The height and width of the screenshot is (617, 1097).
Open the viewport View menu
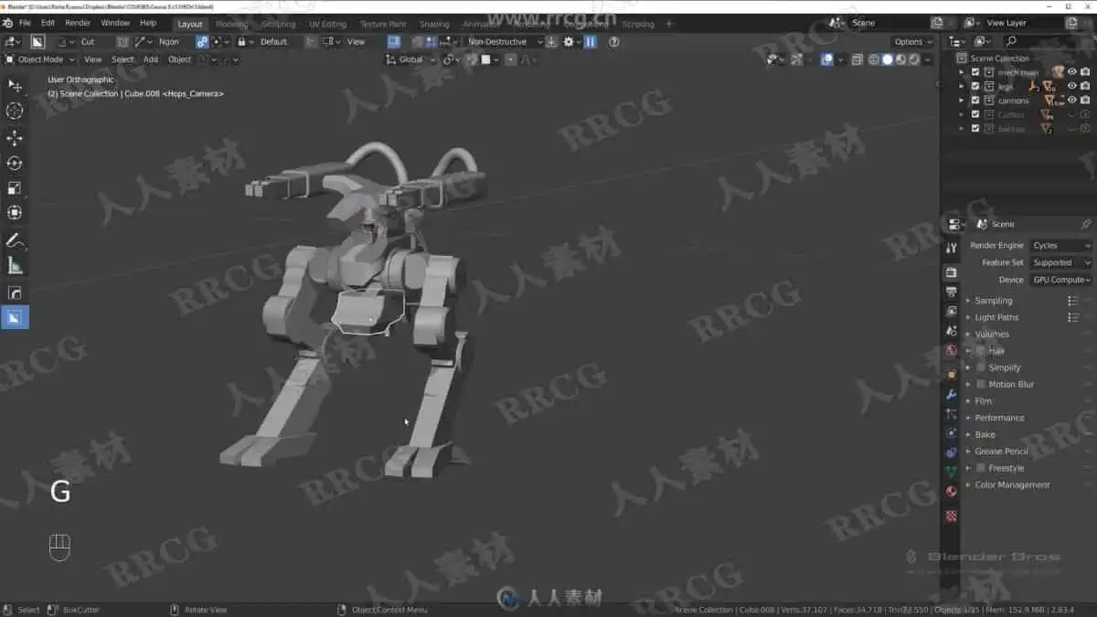(93, 59)
